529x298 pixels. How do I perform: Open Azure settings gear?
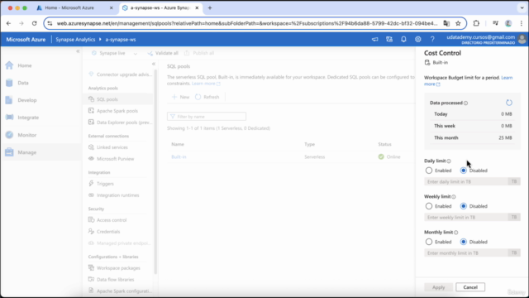point(418,40)
